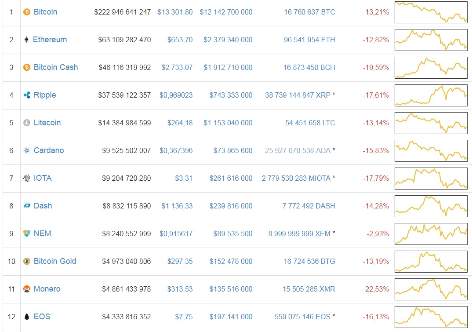The image size is (472, 332).
Task: Open Ethereum 24h volume $2 379 340 000
Action: (x=228, y=40)
